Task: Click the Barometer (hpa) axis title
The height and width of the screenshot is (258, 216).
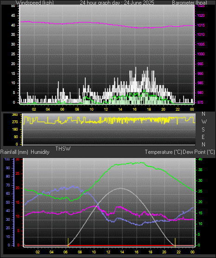Action: pos(190,2)
